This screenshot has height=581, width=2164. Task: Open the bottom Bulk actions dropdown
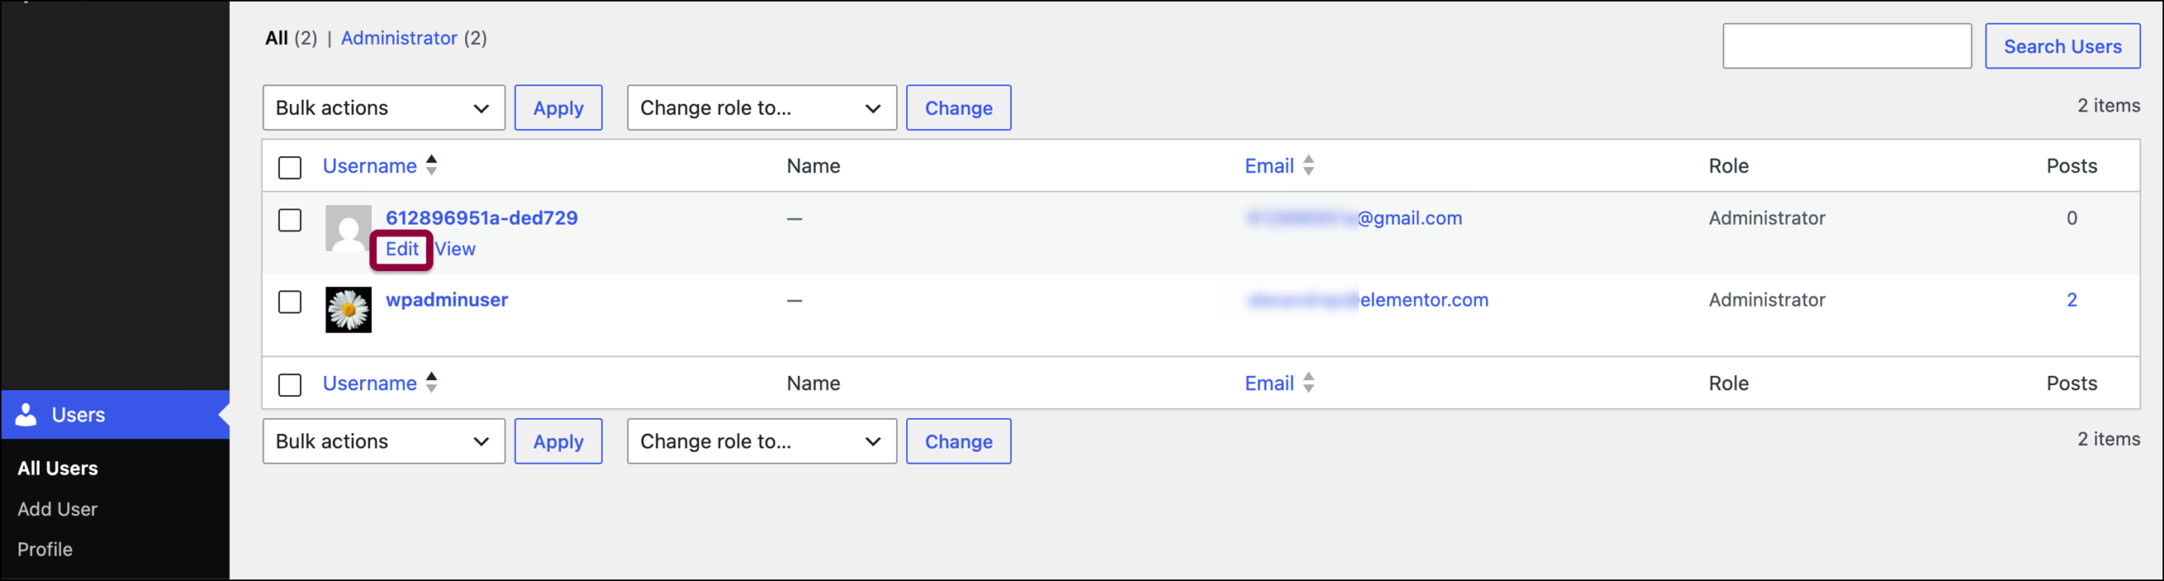384,442
